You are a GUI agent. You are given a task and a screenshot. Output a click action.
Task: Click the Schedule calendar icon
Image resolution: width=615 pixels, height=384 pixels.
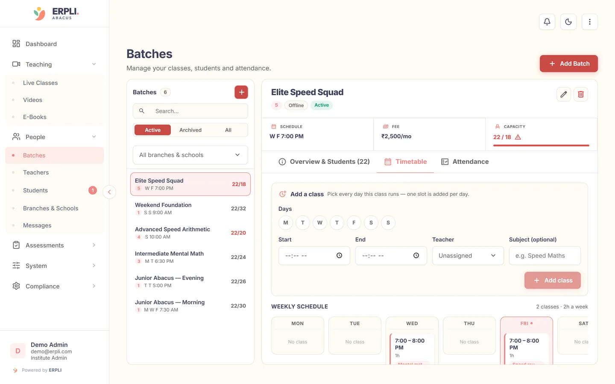click(274, 127)
